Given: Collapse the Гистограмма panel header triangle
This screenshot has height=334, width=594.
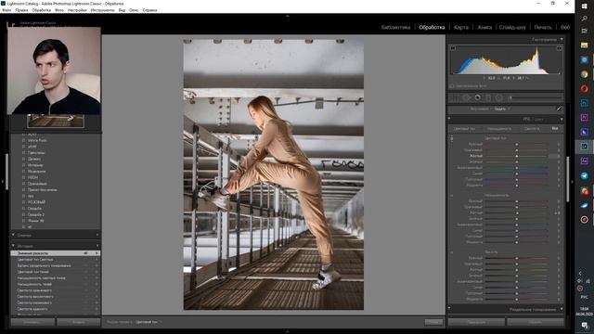Looking at the screenshot, I should 562,39.
